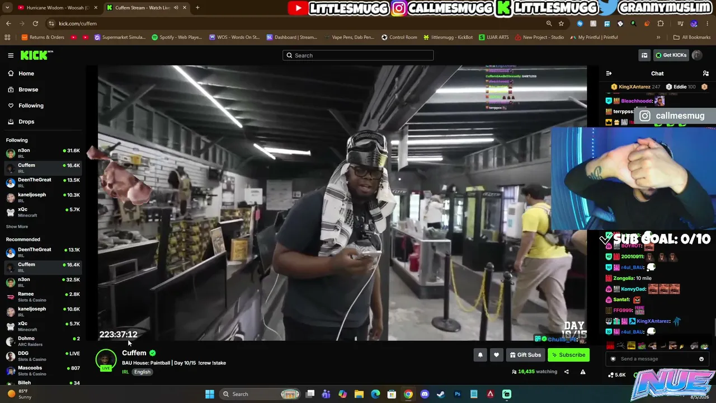
Task: Open Following in the Kick sidebar
Action: click(x=25, y=105)
